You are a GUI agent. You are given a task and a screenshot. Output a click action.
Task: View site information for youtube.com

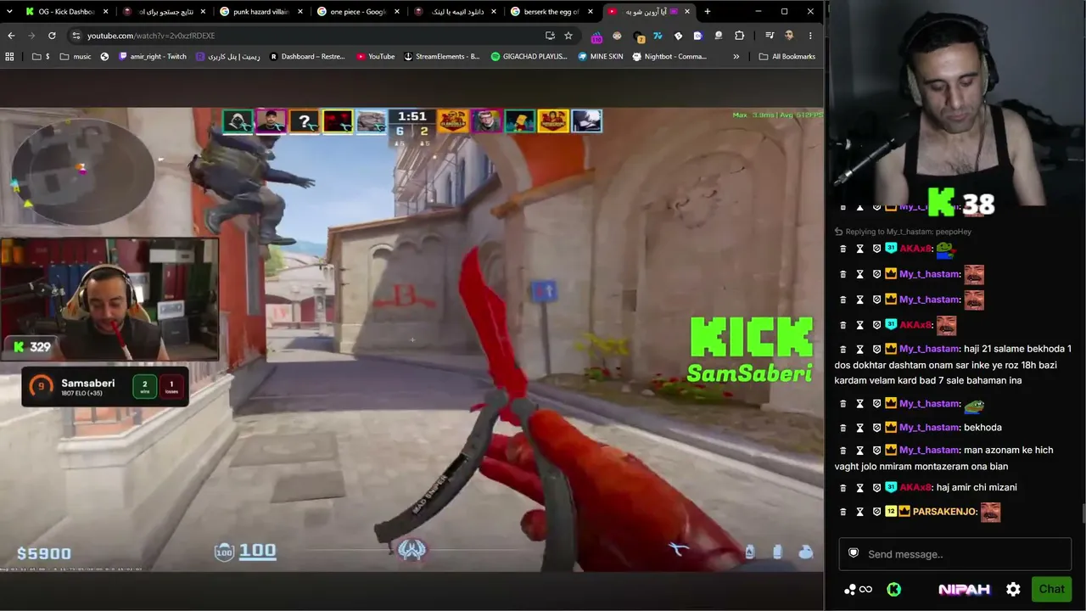click(76, 36)
